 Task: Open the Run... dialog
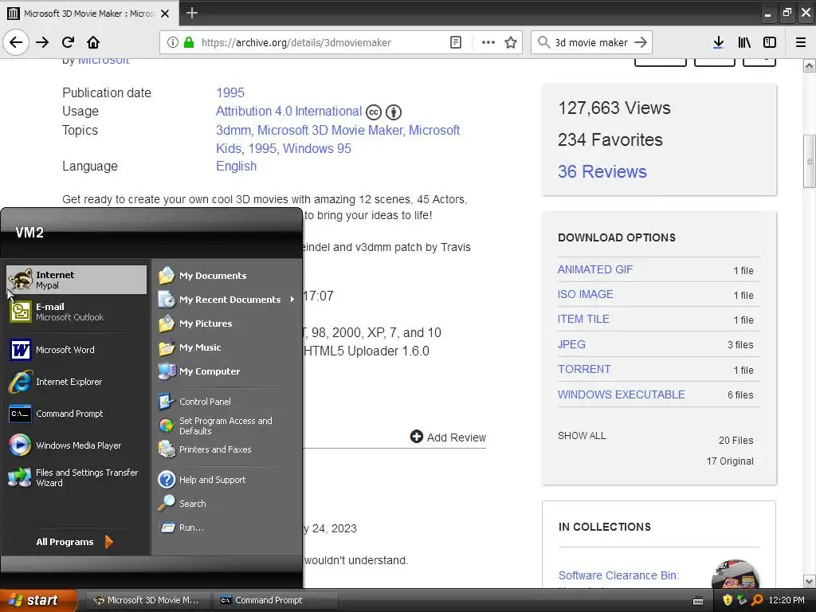[x=227, y=528]
